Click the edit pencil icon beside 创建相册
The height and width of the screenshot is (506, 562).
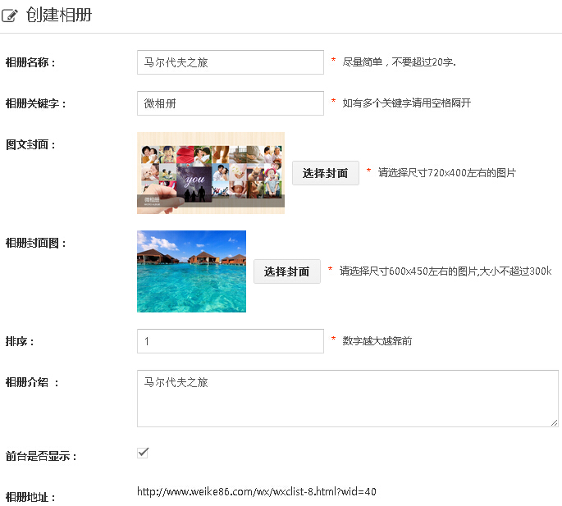click(11, 16)
